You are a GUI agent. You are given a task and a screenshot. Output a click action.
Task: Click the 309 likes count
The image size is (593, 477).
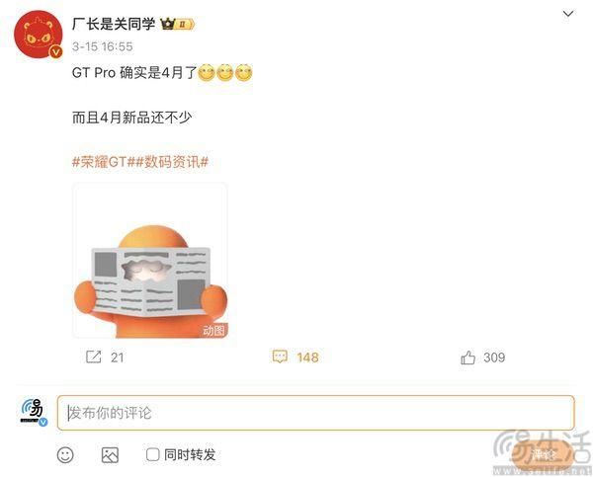point(494,358)
